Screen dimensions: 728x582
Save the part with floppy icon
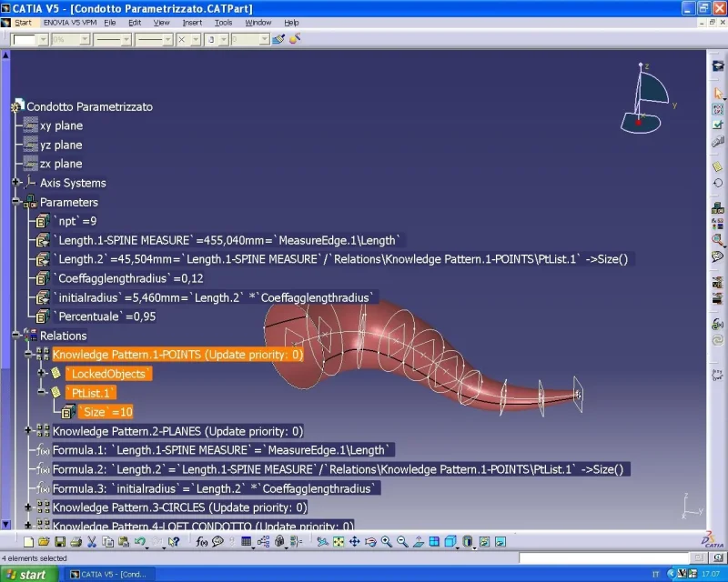[60, 542]
